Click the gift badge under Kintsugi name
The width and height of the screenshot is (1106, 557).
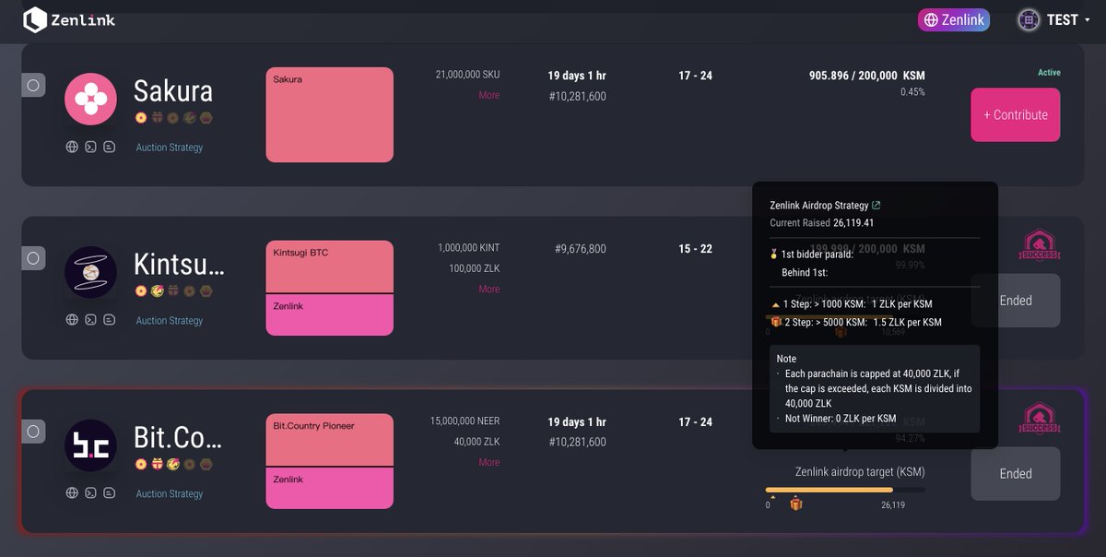point(173,290)
